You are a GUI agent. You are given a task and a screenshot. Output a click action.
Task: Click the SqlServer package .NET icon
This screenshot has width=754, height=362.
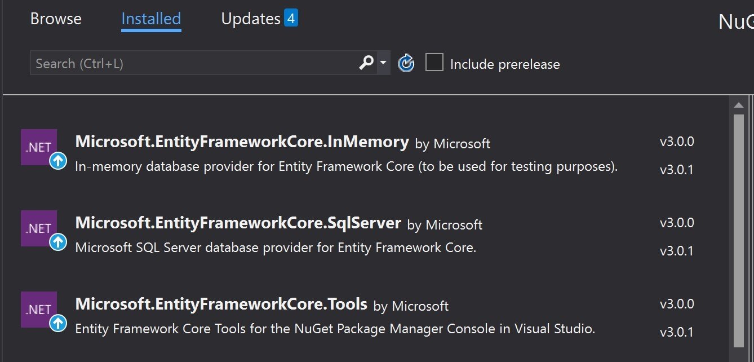(x=38, y=228)
